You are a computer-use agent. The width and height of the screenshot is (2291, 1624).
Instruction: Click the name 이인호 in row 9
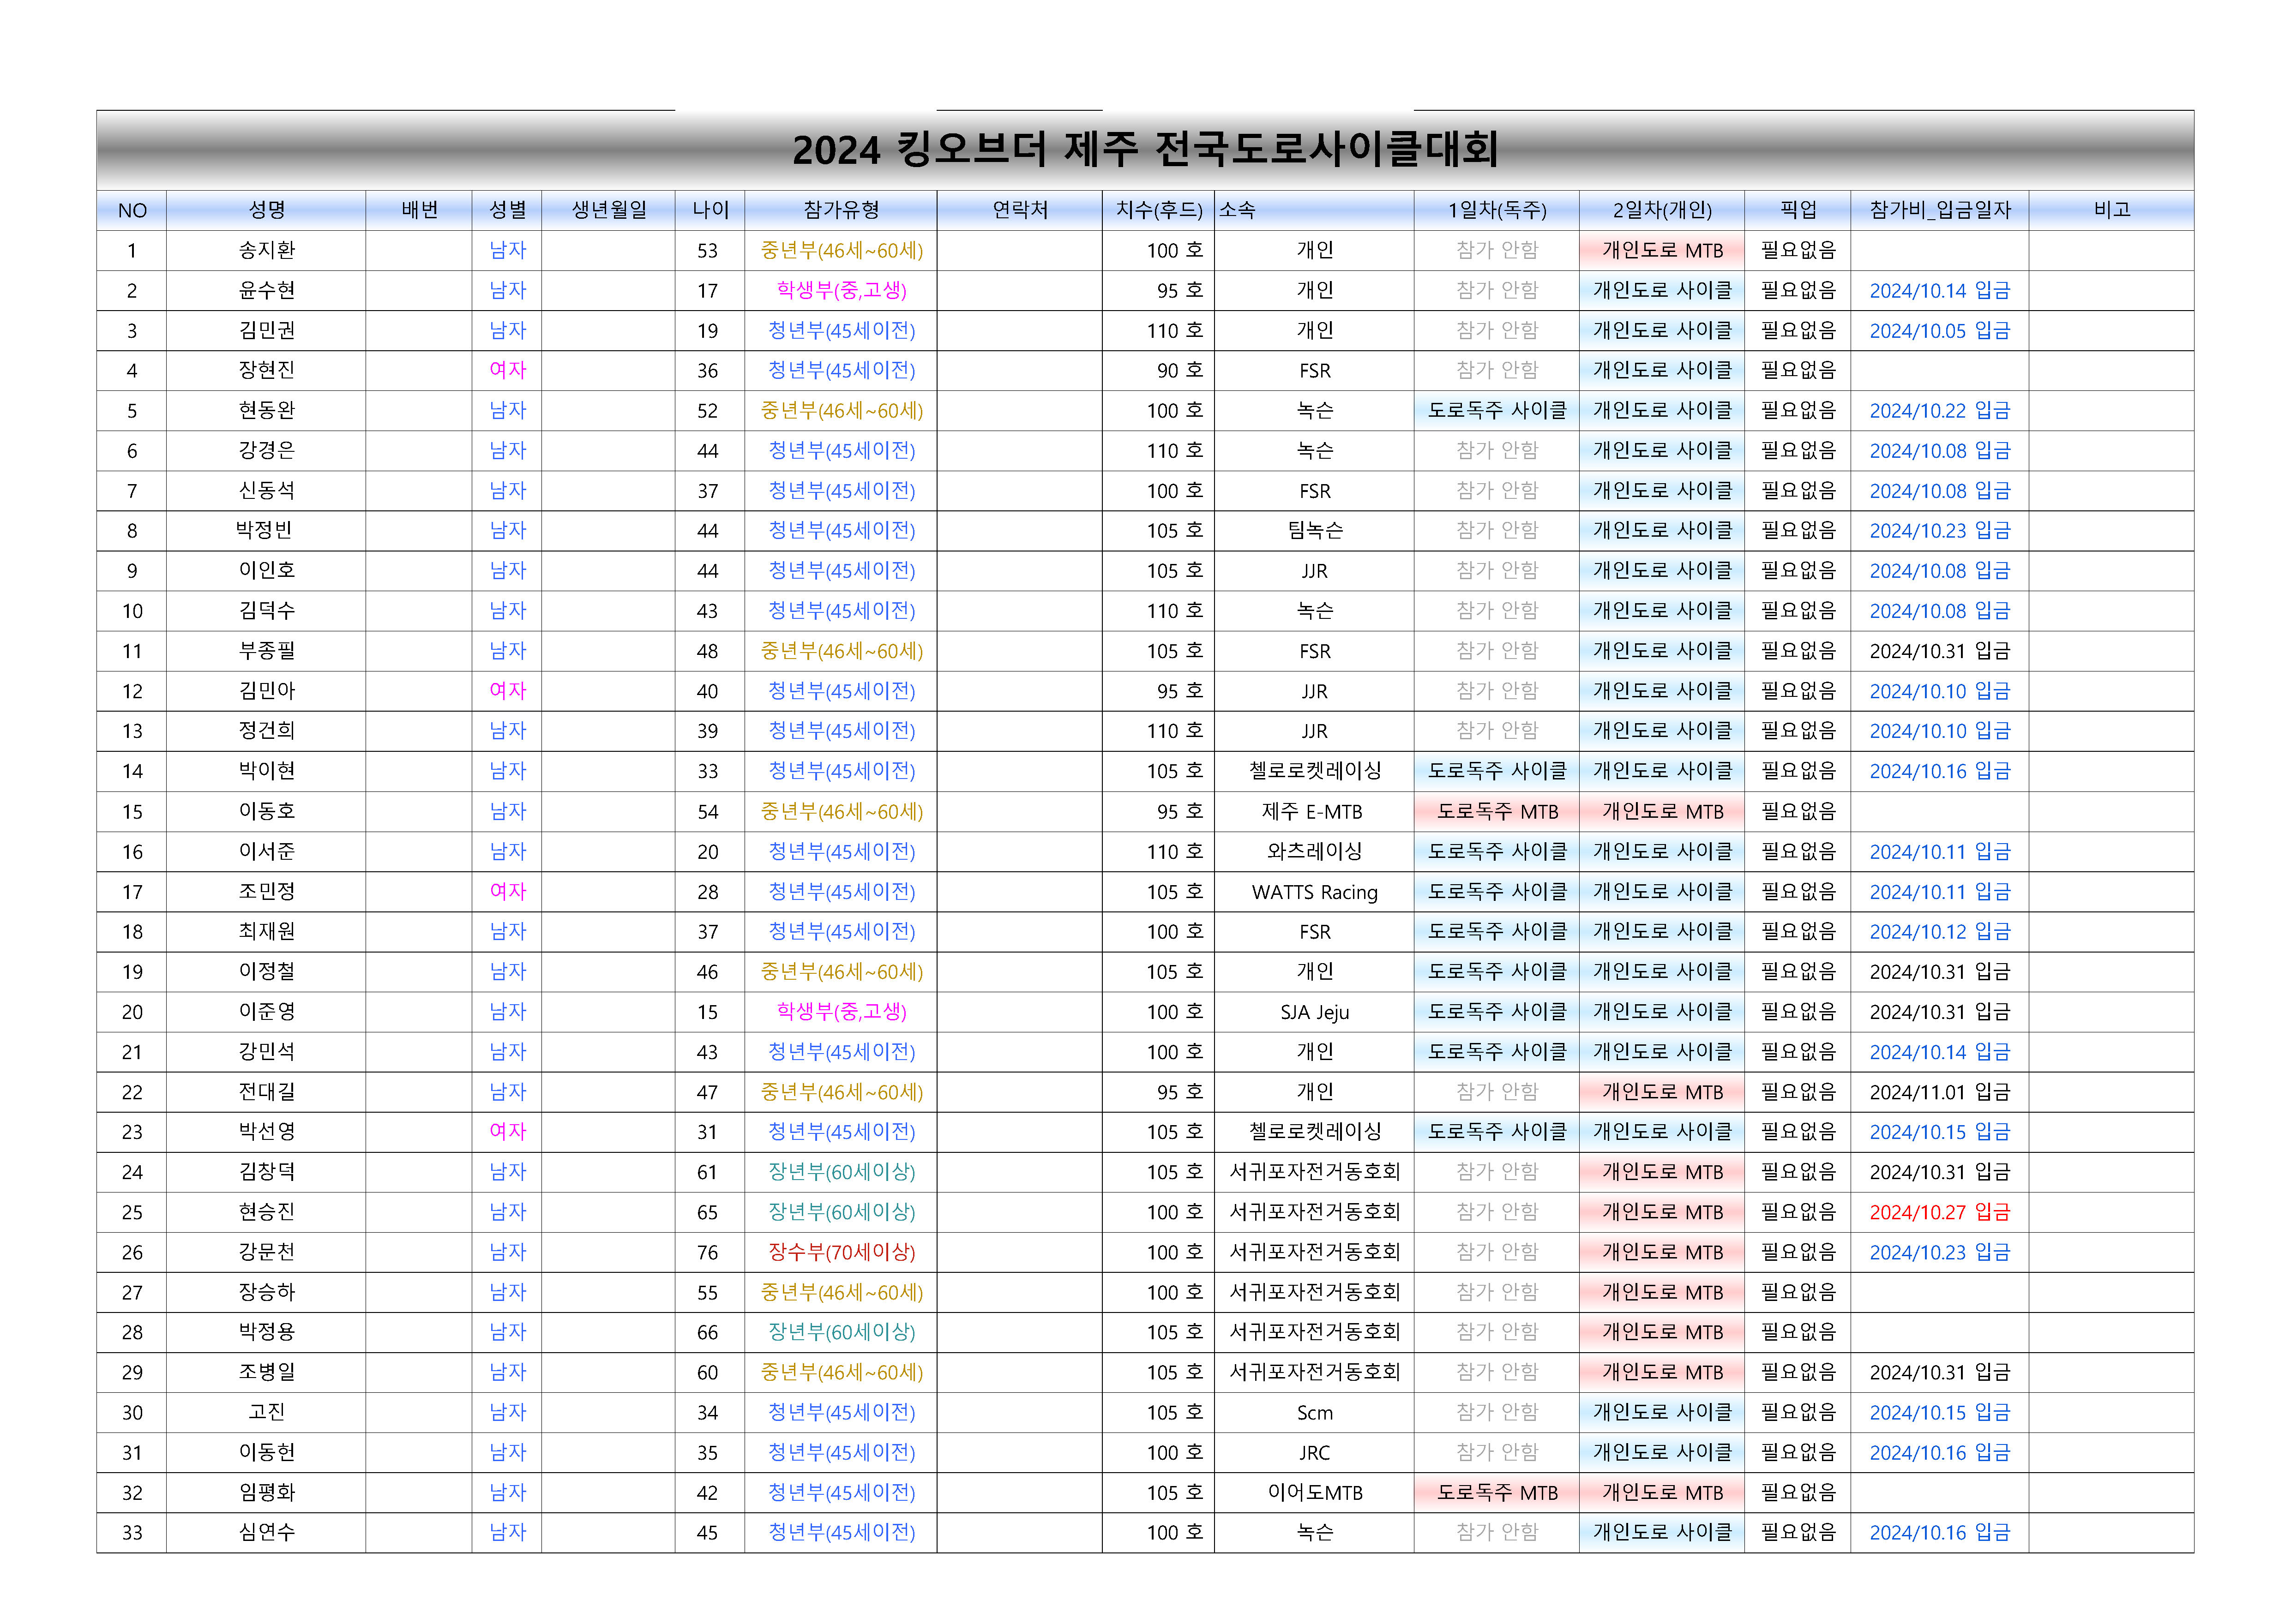coord(267,570)
